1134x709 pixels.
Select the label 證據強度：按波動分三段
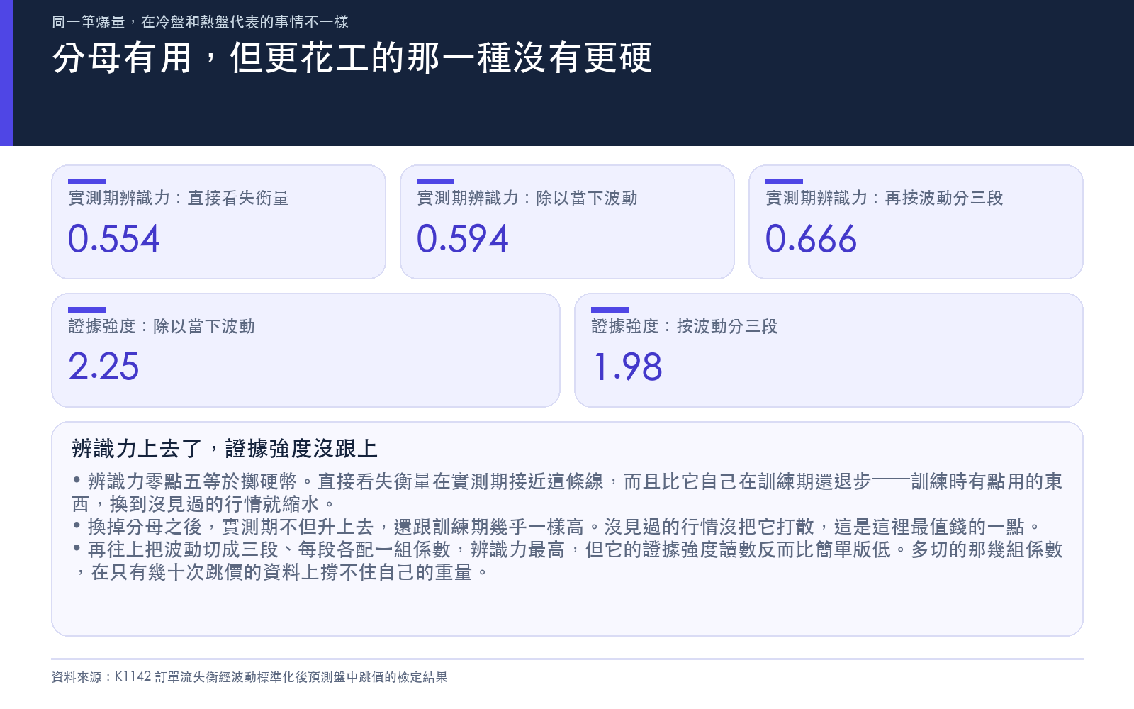tap(685, 326)
